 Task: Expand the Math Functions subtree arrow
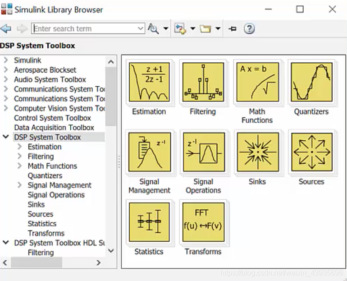(x=20, y=166)
